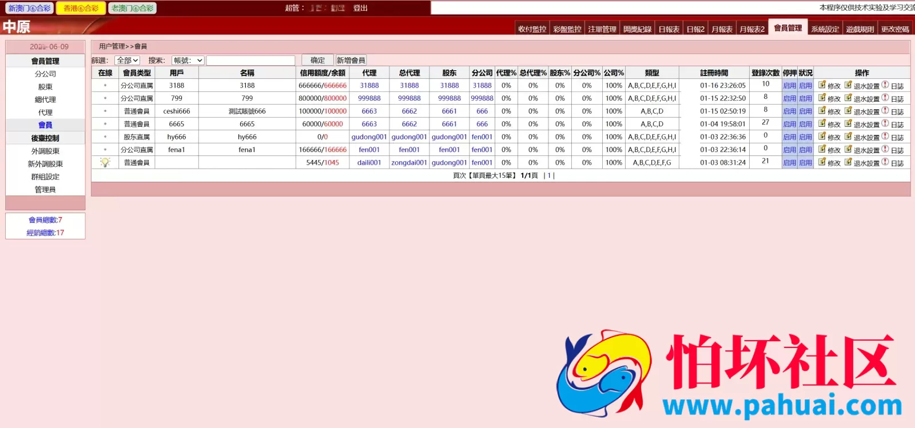Switch to 新澳门⑥合彩 lottery
The height and width of the screenshot is (428, 915).
(30, 8)
